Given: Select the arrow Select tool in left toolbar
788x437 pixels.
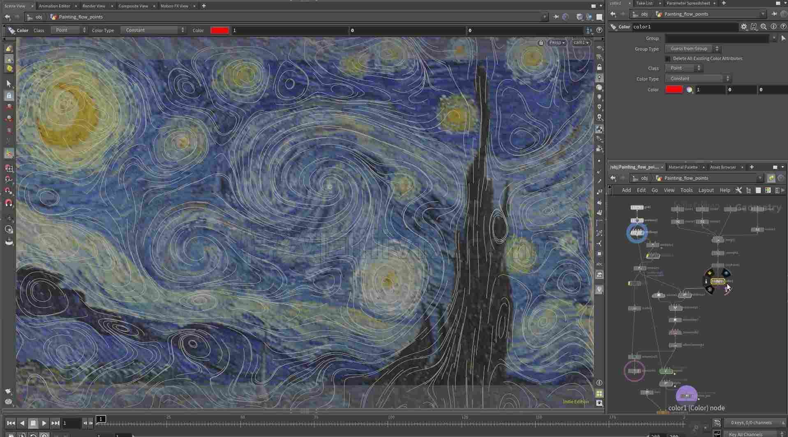Looking at the screenshot, I should 9,83.
